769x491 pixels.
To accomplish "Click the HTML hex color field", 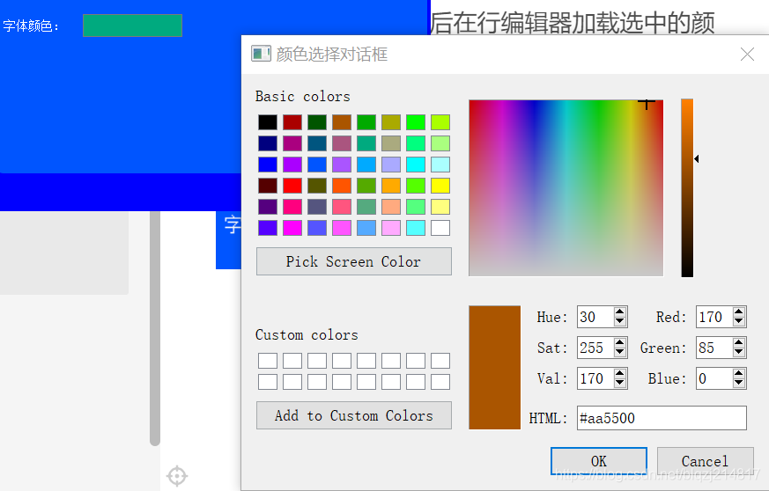I will (x=662, y=418).
